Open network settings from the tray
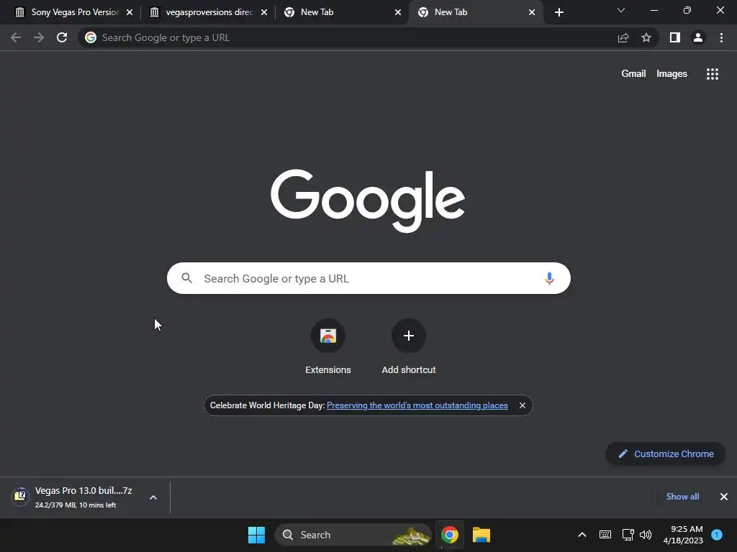 pos(628,535)
